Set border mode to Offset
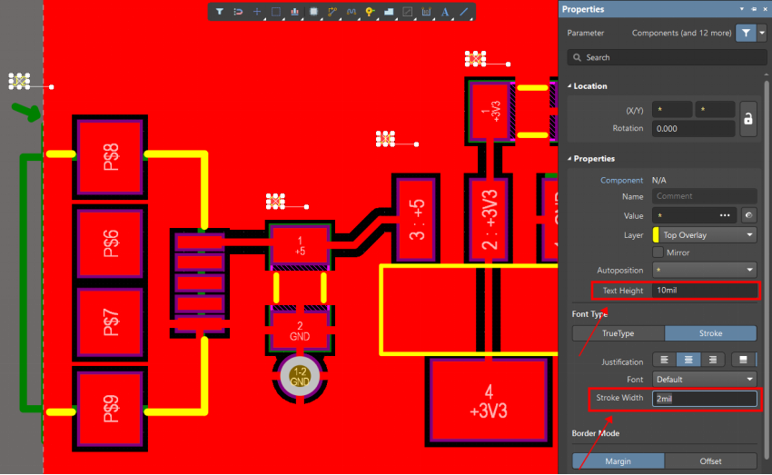This screenshot has height=475, width=772. point(710,460)
